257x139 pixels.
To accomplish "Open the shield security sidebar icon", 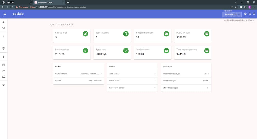I will 4,48.
